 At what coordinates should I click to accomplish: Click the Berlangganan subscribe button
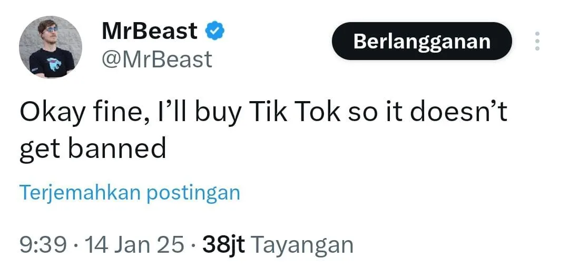click(x=421, y=41)
